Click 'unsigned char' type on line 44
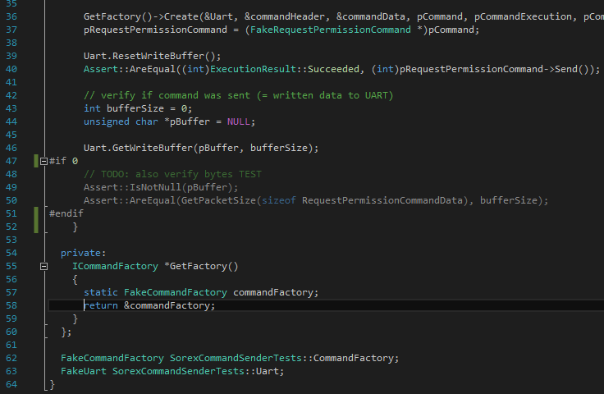Viewport: 604px width, 394px height. point(121,121)
